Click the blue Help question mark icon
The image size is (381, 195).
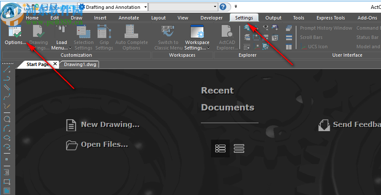pyautogui.click(x=223, y=7)
